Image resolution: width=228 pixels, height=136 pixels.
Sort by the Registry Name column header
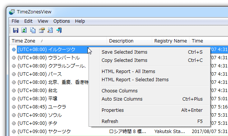coord(170,41)
